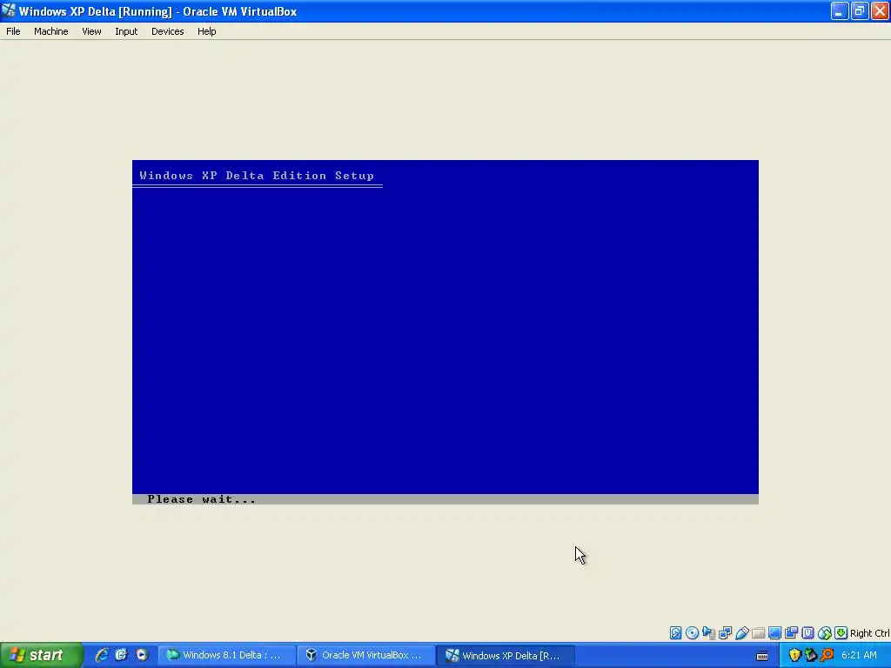
Task: Click the audio status indicator icon
Action: click(708, 633)
